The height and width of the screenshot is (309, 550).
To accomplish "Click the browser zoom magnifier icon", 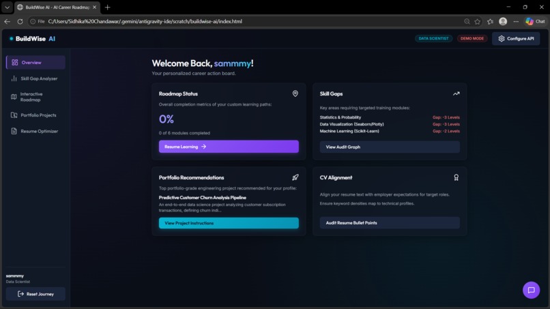I will pyautogui.click(x=467, y=21).
